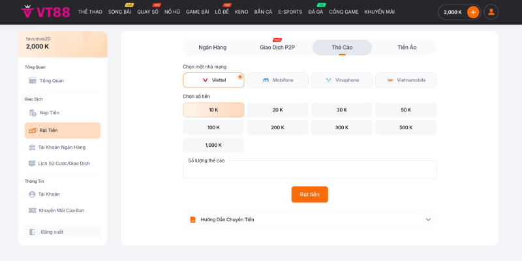
Task: Click the orange Rút tiền button
Action: [309, 194]
